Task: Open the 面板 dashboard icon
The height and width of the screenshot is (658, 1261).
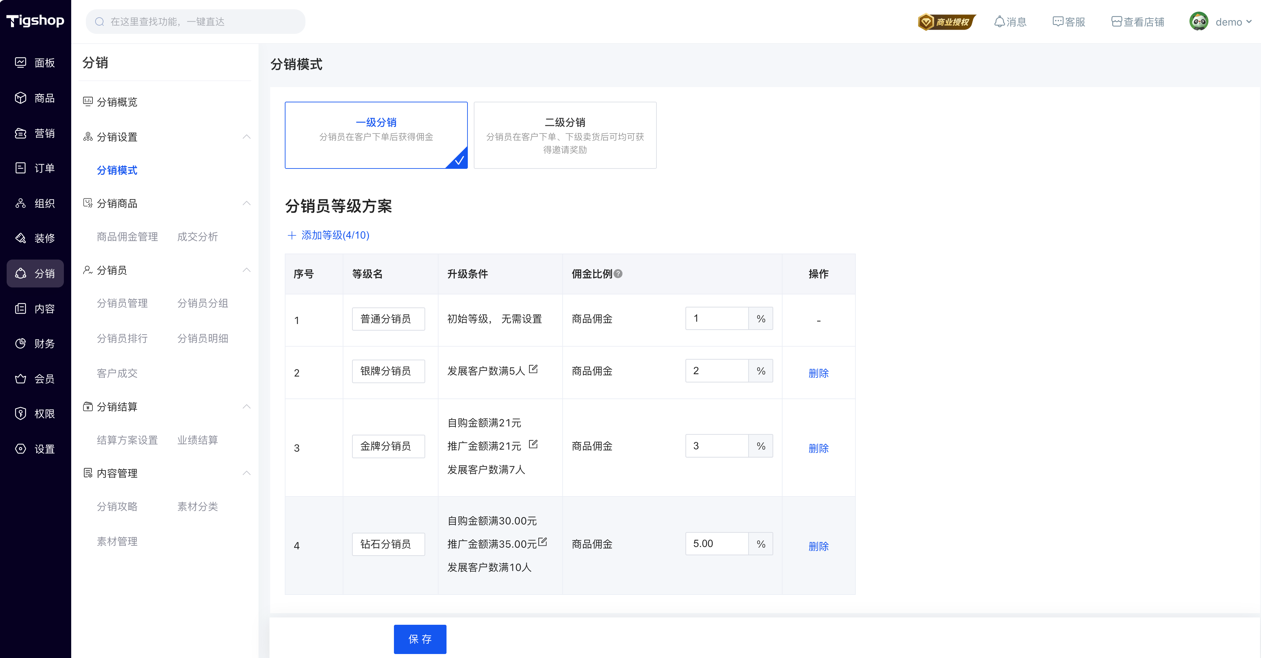Action: coord(21,62)
